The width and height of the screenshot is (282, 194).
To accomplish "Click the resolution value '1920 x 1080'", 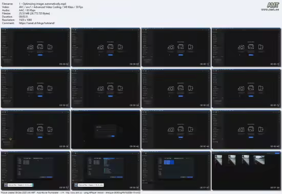I will click(25, 20).
